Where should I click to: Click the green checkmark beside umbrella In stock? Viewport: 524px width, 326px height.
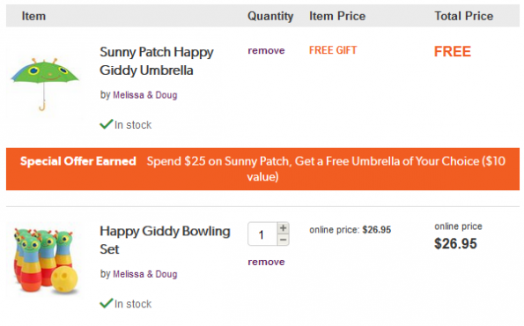107,124
